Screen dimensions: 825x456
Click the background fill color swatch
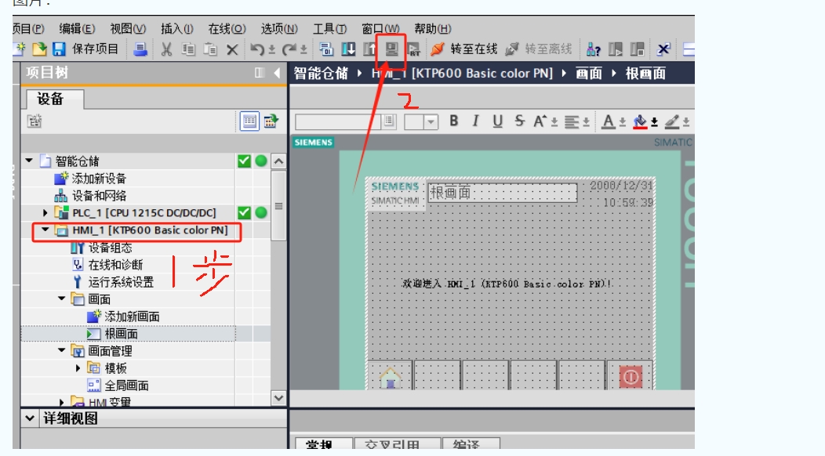(x=640, y=121)
